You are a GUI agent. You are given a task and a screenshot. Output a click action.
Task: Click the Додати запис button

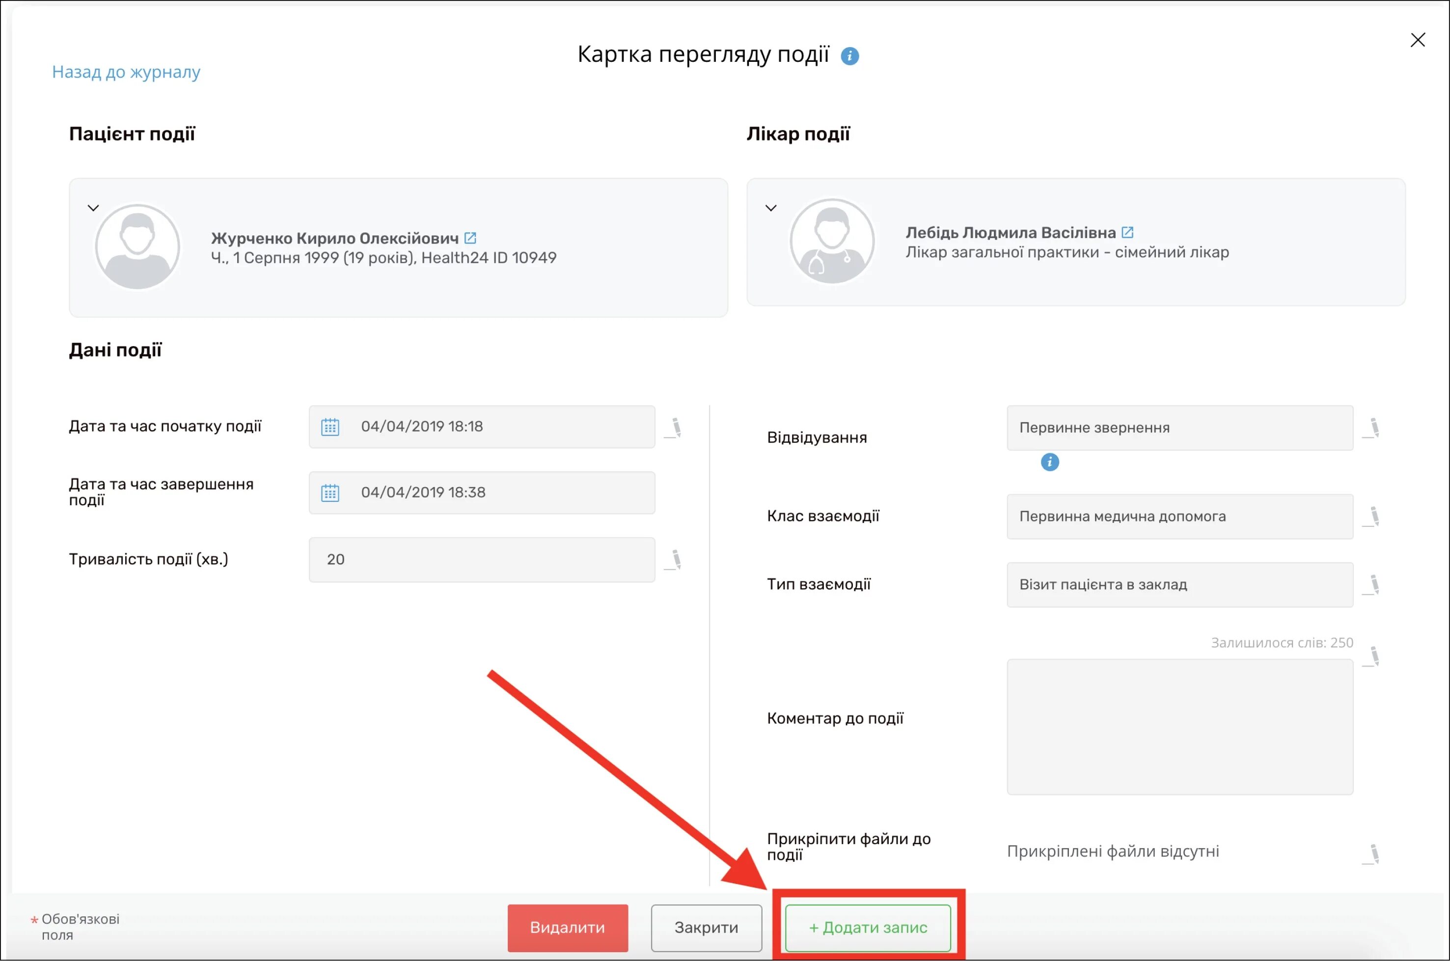868,927
